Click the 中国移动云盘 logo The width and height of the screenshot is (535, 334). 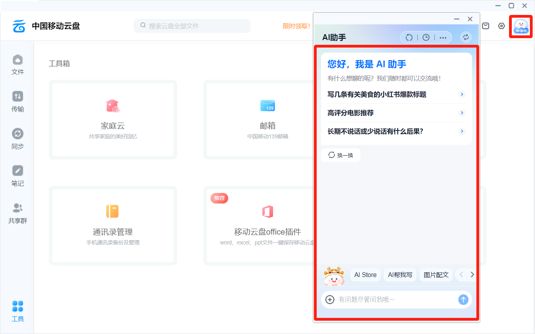point(46,26)
